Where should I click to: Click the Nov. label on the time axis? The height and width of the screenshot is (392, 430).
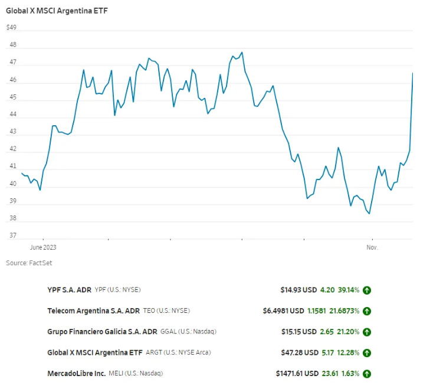point(372,247)
